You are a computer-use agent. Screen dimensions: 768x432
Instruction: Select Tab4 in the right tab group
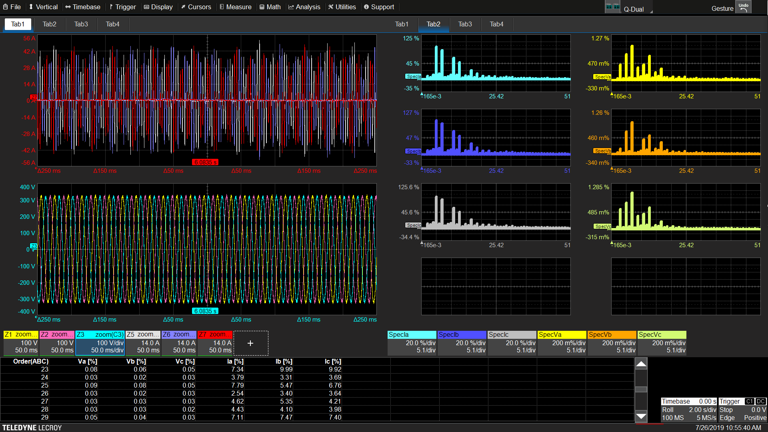pyautogui.click(x=496, y=24)
